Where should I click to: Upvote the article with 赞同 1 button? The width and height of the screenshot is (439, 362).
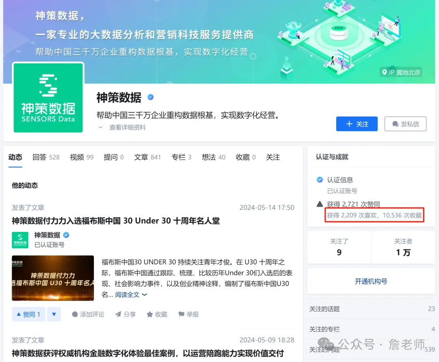point(28,314)
